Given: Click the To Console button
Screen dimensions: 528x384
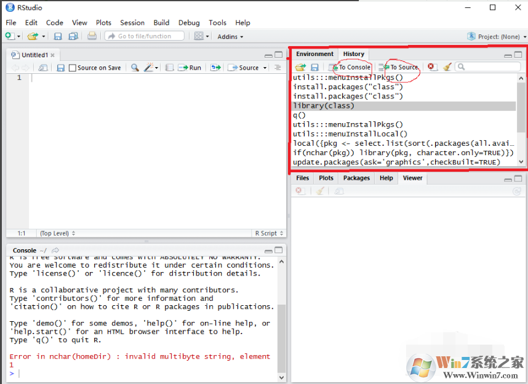Looking at the screenshot, I should pyautogui.click(x=351, y=67).
